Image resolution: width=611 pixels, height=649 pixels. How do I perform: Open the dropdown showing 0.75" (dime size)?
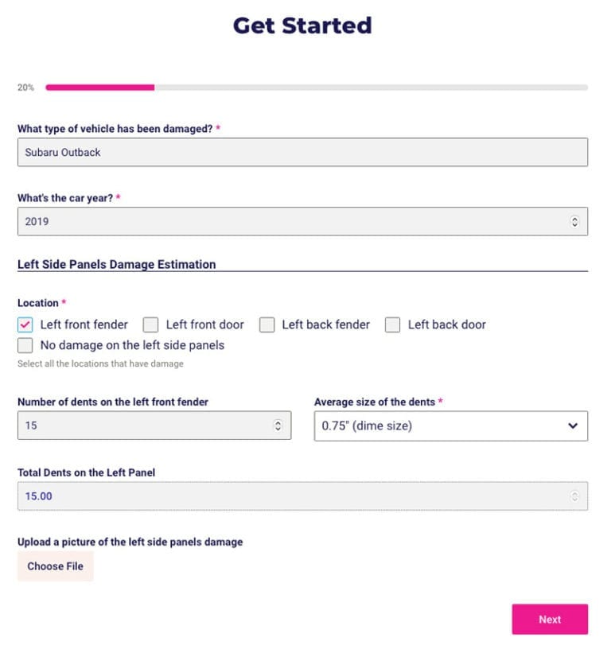tap(451, 426)
